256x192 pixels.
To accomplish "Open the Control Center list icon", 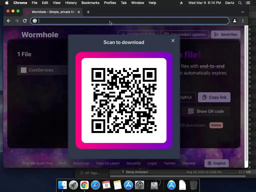I will (248, 3).
